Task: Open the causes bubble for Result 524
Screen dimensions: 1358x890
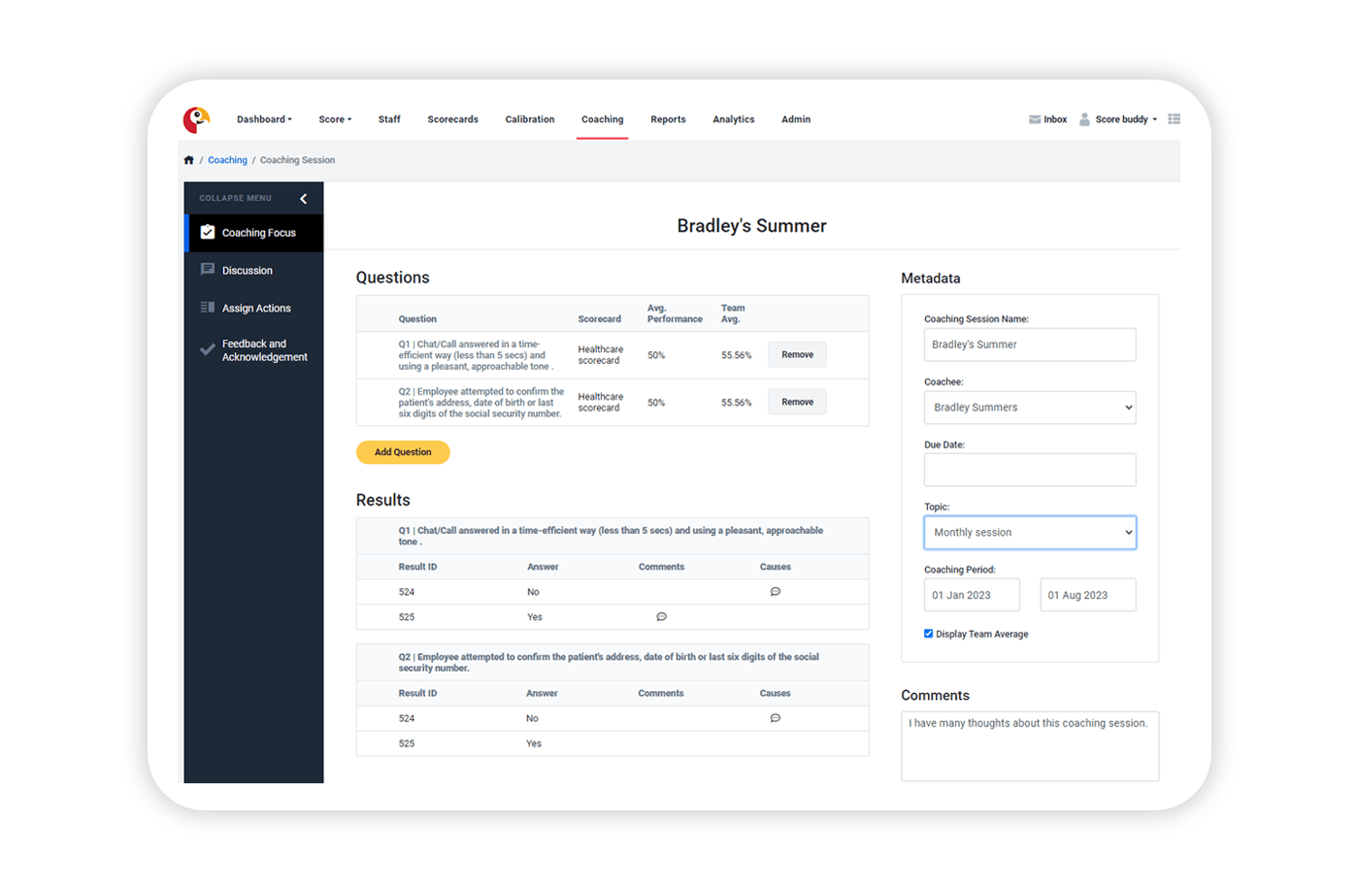Action: pyautogui.click(x=775, y=591)
